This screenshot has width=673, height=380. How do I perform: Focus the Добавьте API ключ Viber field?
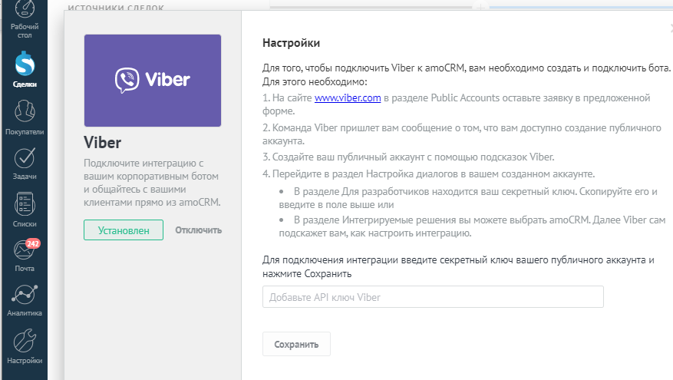point(433,296)
